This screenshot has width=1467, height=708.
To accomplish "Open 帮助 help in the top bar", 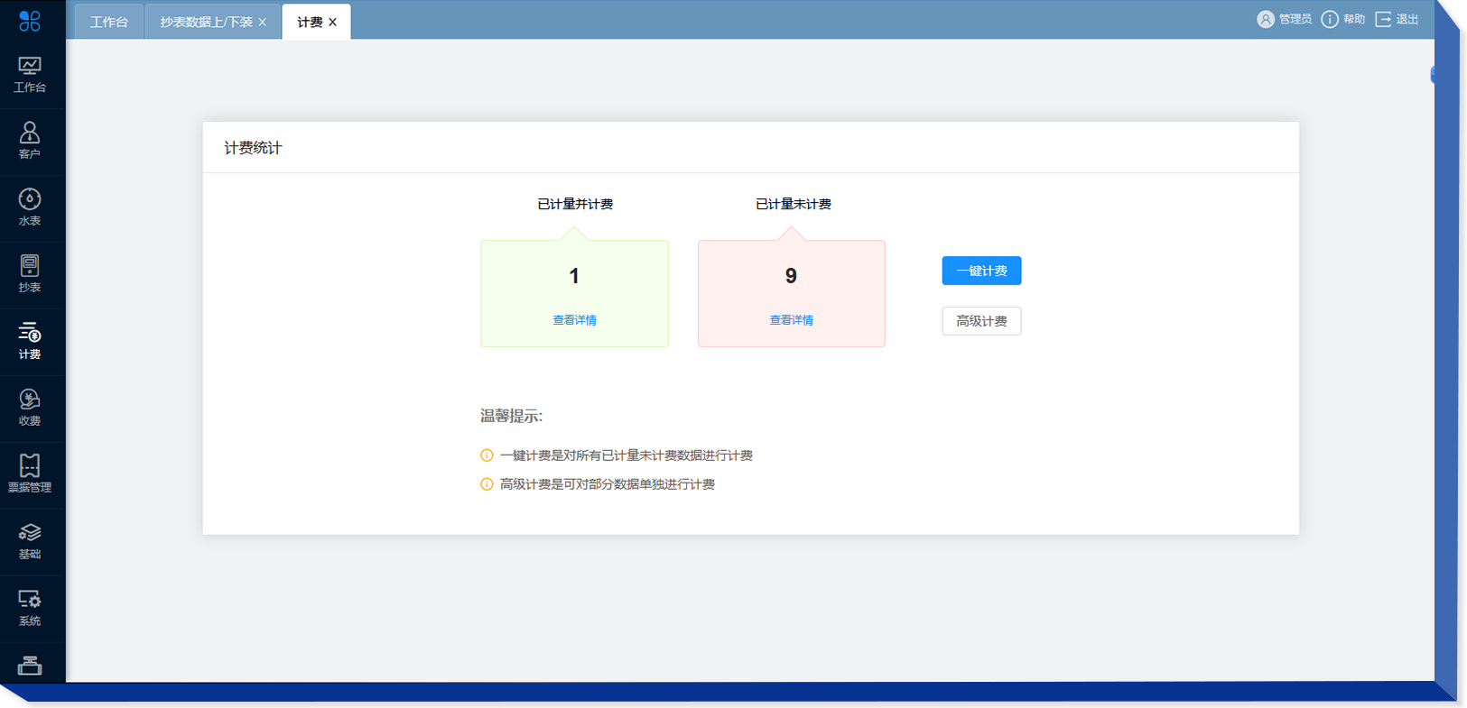I will click(1343, 19).
